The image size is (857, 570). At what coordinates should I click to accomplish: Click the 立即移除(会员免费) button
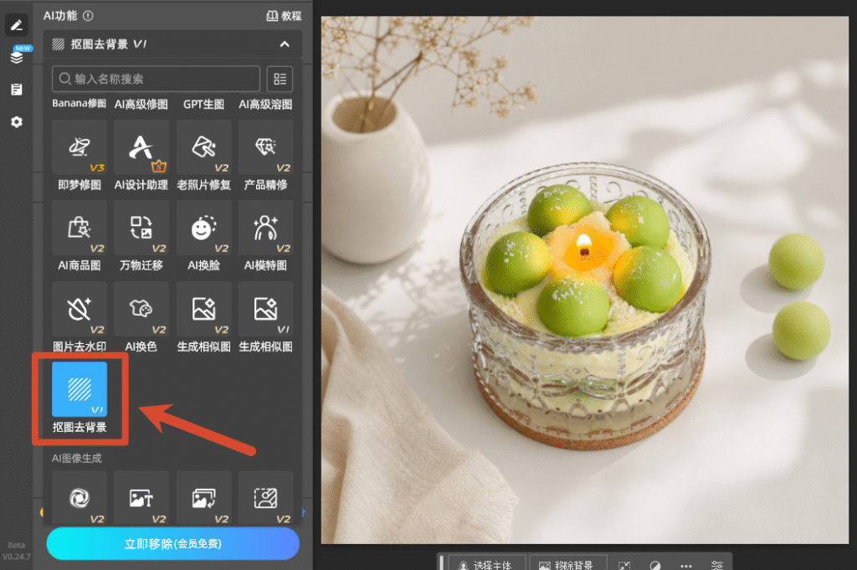172,544
